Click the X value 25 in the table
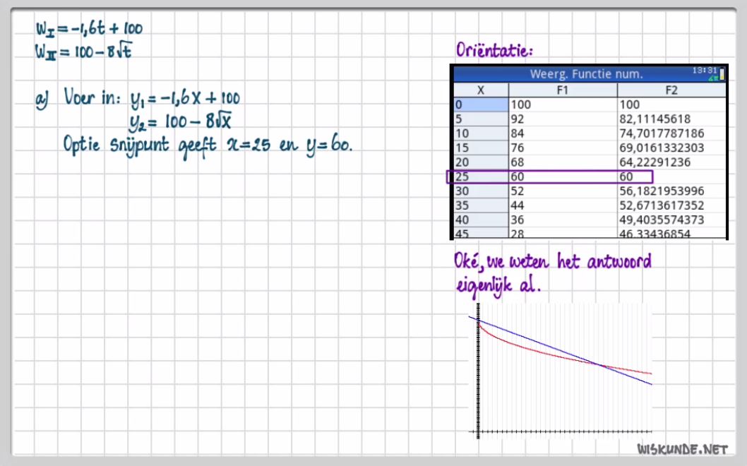 [462, 177]
